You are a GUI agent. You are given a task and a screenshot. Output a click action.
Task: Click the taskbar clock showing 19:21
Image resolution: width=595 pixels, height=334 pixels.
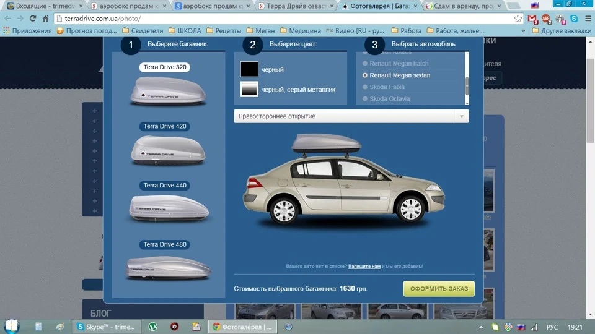coord(575,327)
